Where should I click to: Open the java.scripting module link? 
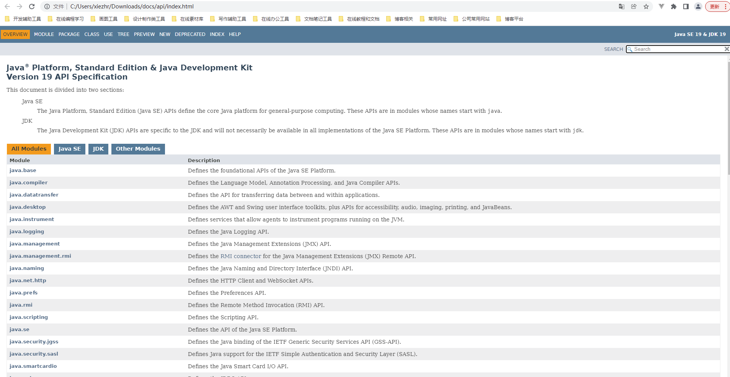[x=29, y=317]
